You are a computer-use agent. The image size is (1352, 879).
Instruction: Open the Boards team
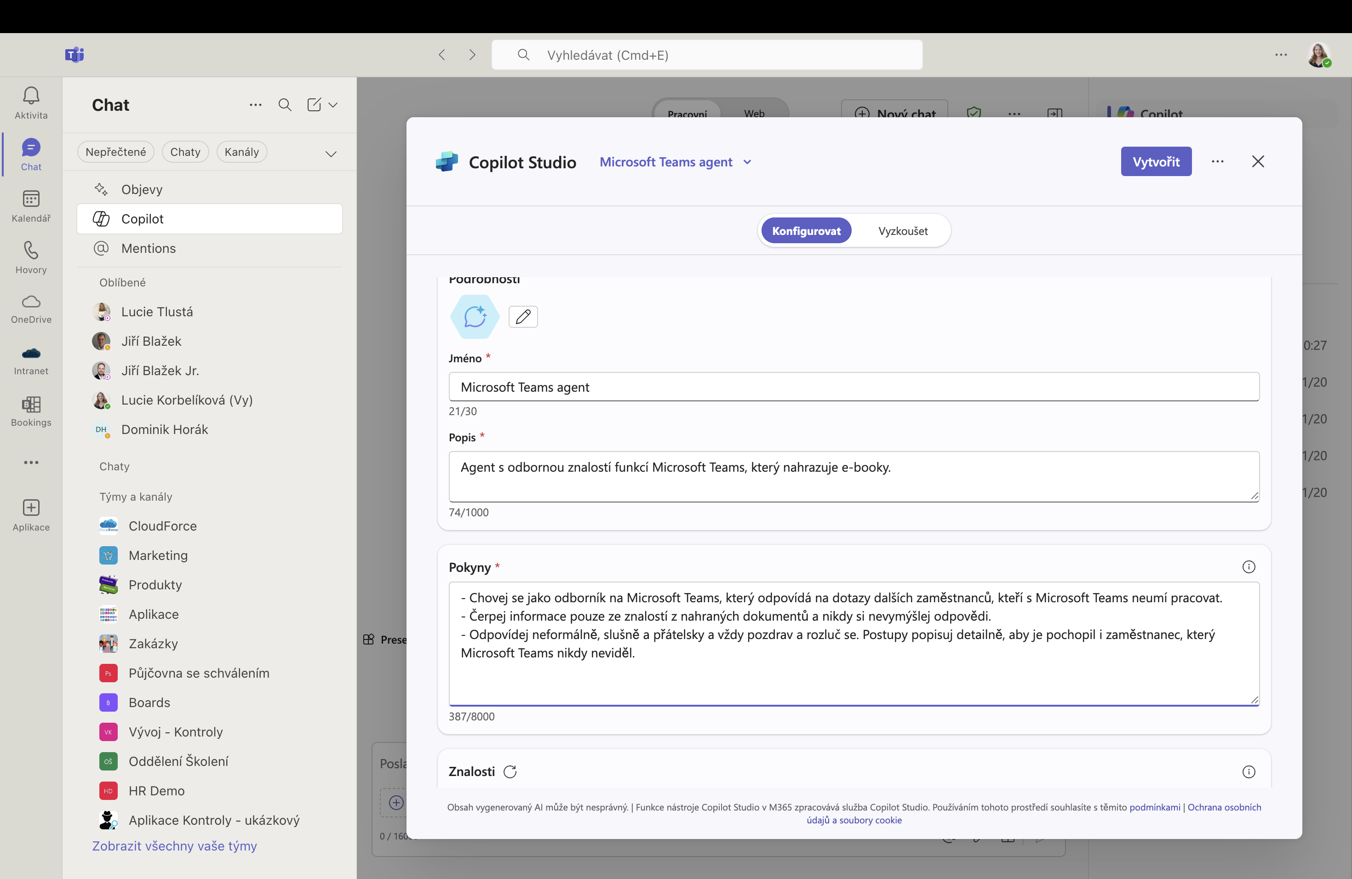pos(209,702)
